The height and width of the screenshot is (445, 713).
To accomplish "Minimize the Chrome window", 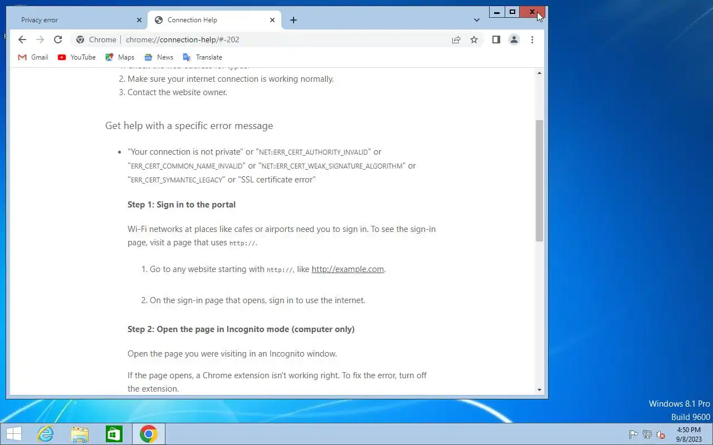I will pyautogui.click(x=497, y=12).
